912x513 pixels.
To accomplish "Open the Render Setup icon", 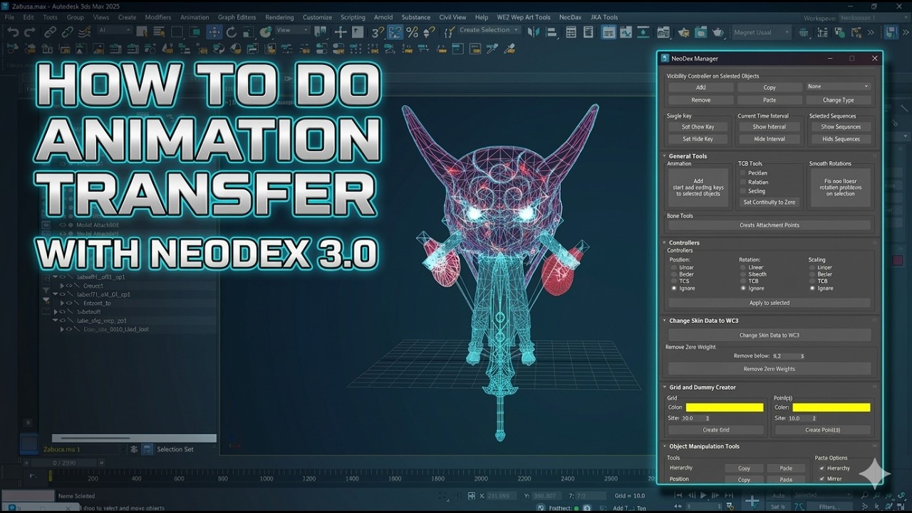I will point(684,32).
